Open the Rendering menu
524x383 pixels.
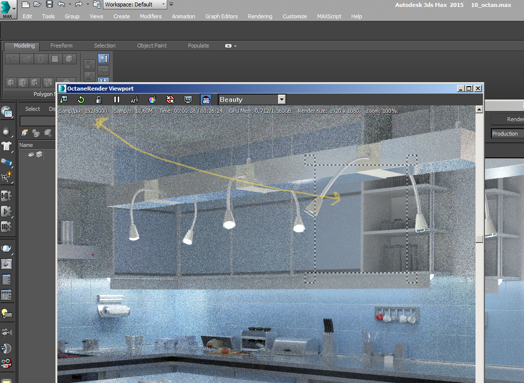click(260, 16)
